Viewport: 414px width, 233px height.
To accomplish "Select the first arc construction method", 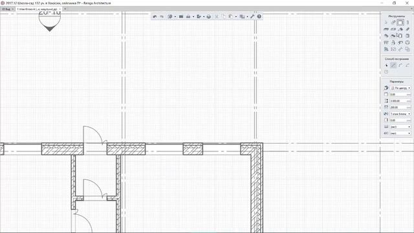I will pyautogui.click(x=400, y=65).
